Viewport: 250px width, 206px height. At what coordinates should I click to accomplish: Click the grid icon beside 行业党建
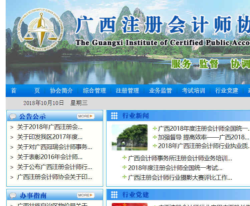point(114,195)
